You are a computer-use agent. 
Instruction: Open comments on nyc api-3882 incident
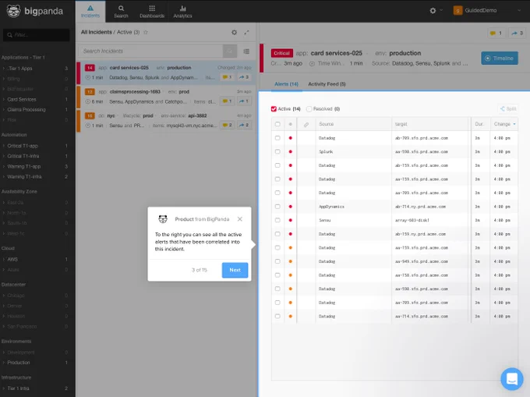click(x=227, y=125)
